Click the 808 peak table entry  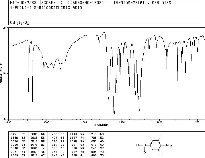click(77, 148)
